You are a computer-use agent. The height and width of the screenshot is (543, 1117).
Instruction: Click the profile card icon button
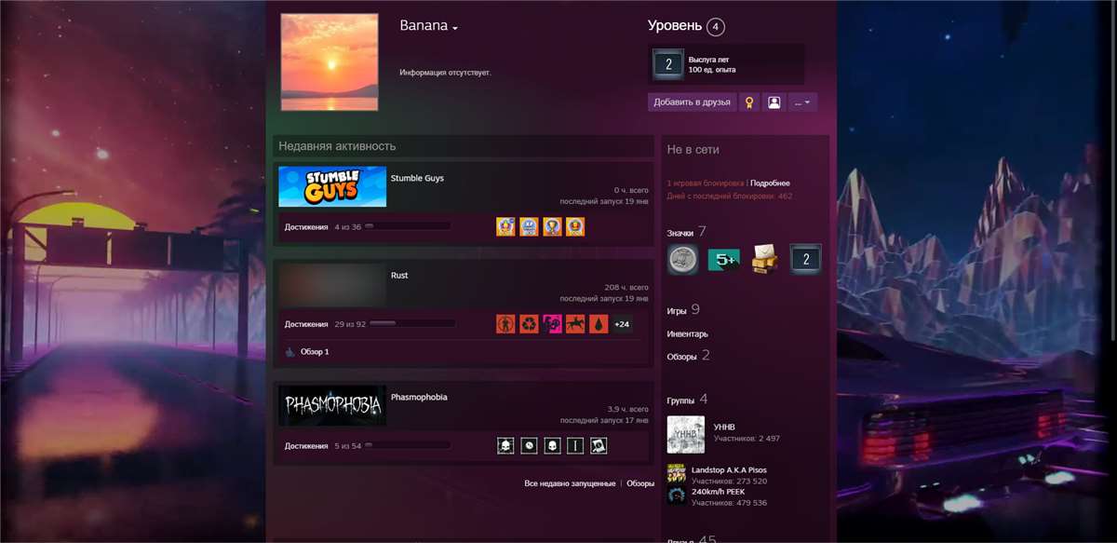tap(774, 102)
